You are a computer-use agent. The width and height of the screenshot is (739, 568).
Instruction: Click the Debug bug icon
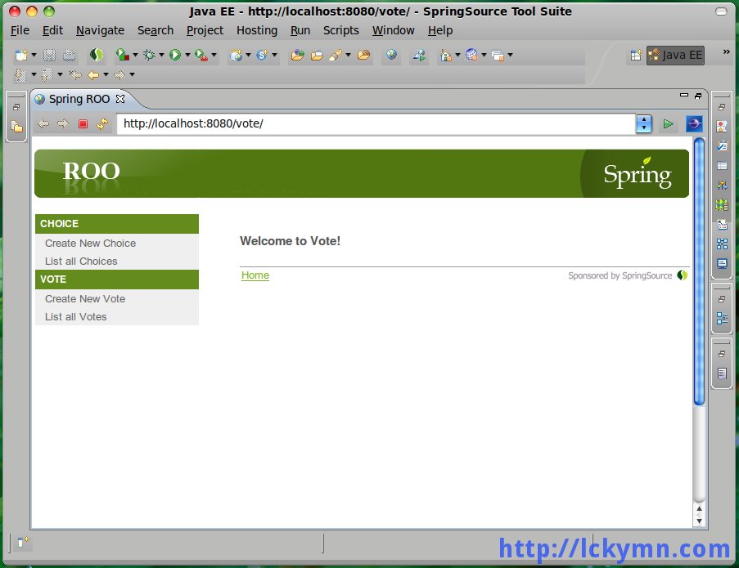(148, 56)
